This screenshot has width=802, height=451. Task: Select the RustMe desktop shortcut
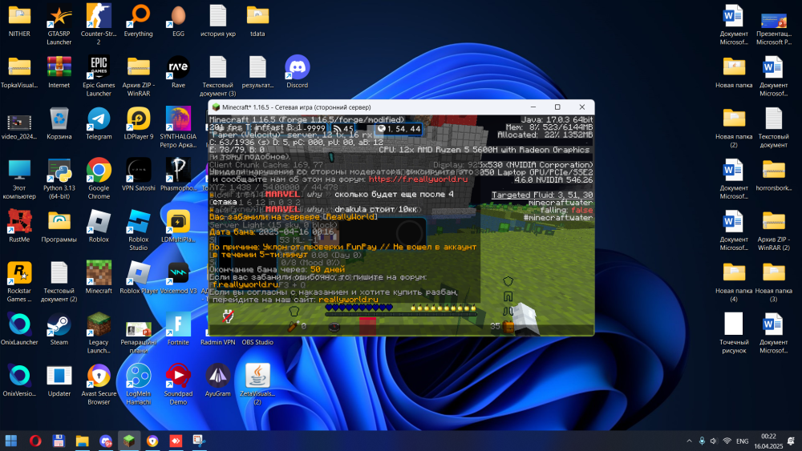coord(19,226)
